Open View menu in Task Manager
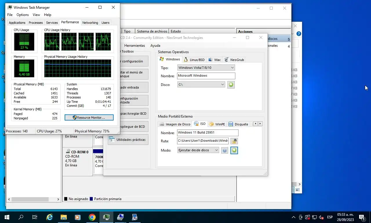The height and width of the screenshot is (223, 371). pyautogui.click(x=36, y=15)
